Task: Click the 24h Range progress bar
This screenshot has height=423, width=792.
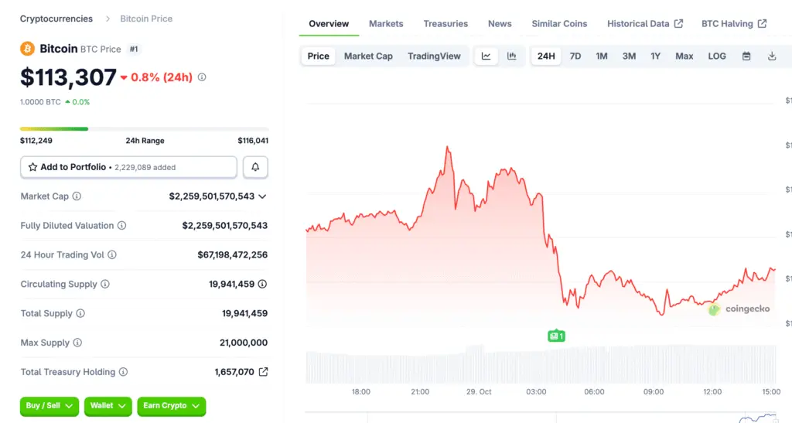Action: tap(144, 128)
